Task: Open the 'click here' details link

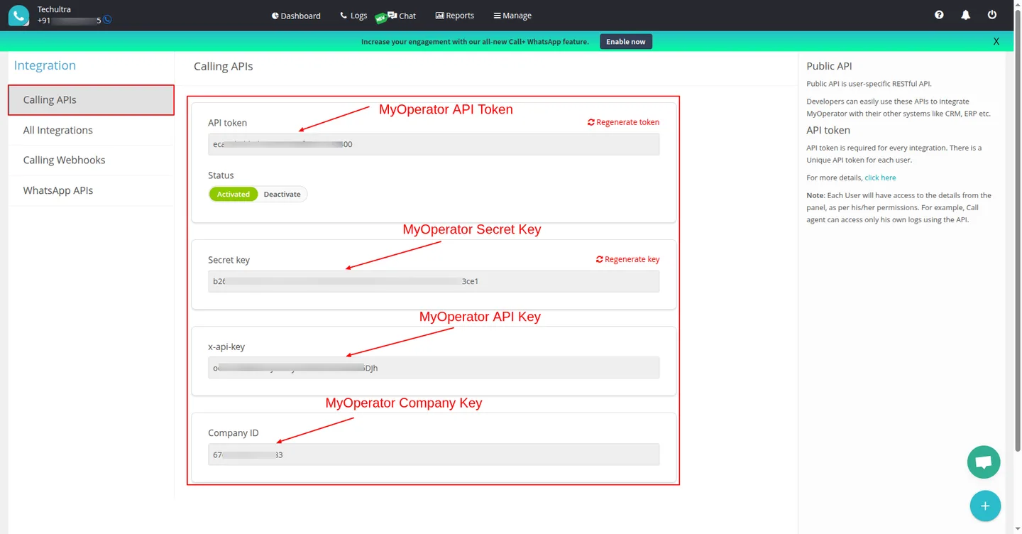Action: pos(880,178)
